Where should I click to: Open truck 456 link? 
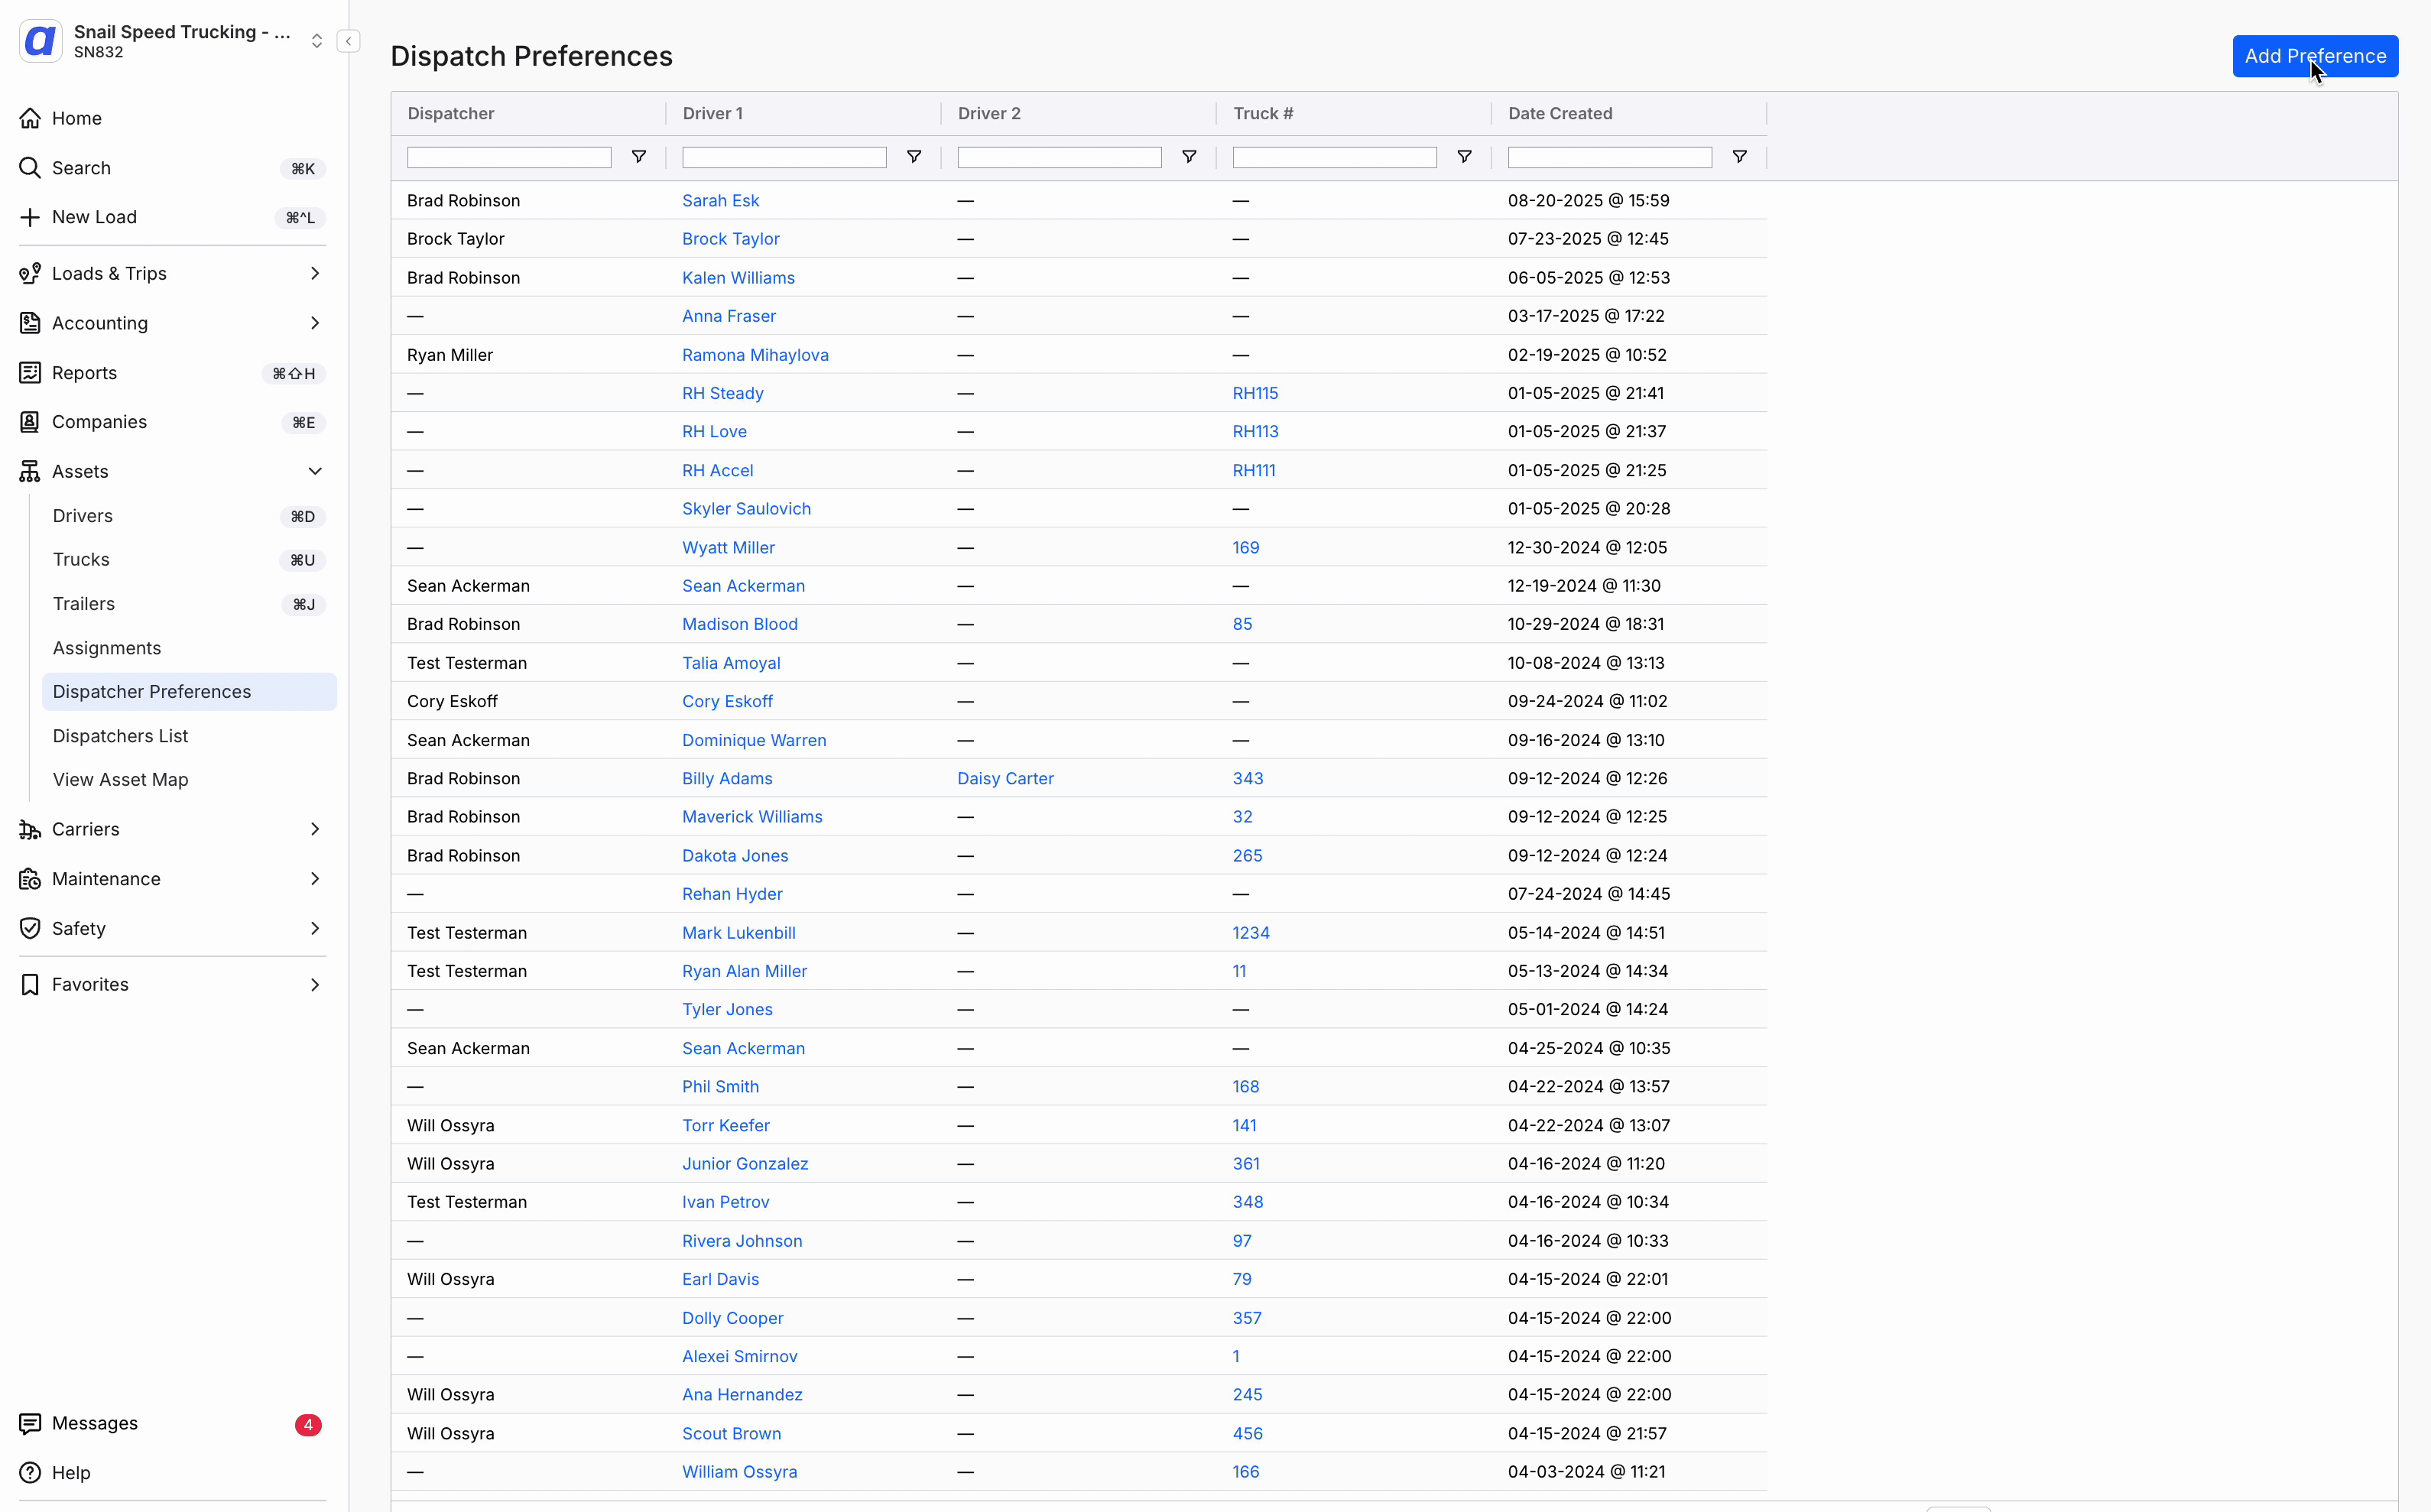[x=1247, y=1434]
